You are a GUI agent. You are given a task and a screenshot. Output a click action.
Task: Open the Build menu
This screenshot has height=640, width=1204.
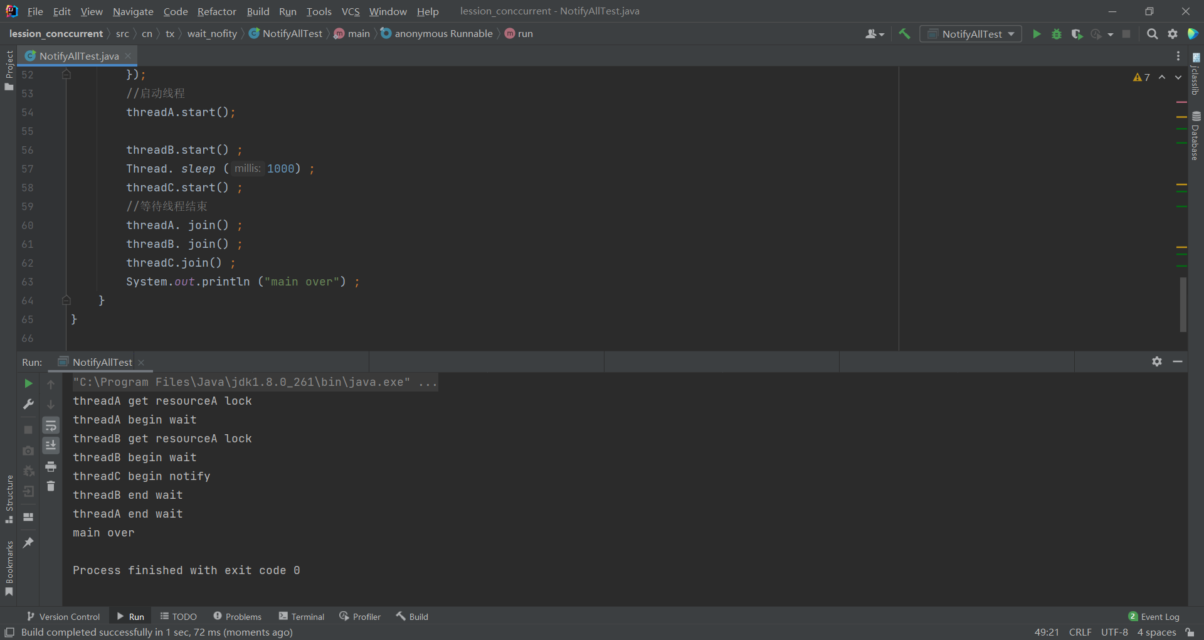coord(258,11)
